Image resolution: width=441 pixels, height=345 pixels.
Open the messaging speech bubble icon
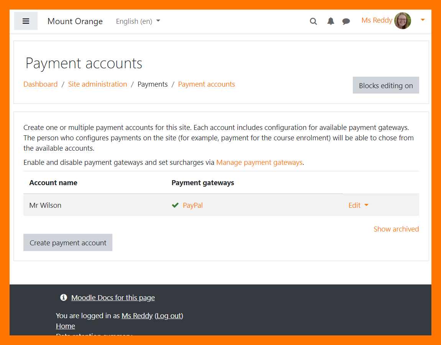(346, 21)
